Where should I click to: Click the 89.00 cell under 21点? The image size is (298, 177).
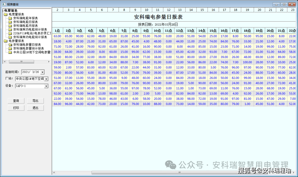[282, 57]
